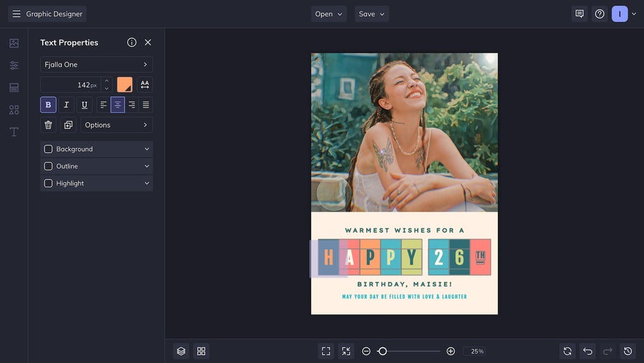Expand the Outline section chevron
This screenshot has width=644, height=363.
147,166
